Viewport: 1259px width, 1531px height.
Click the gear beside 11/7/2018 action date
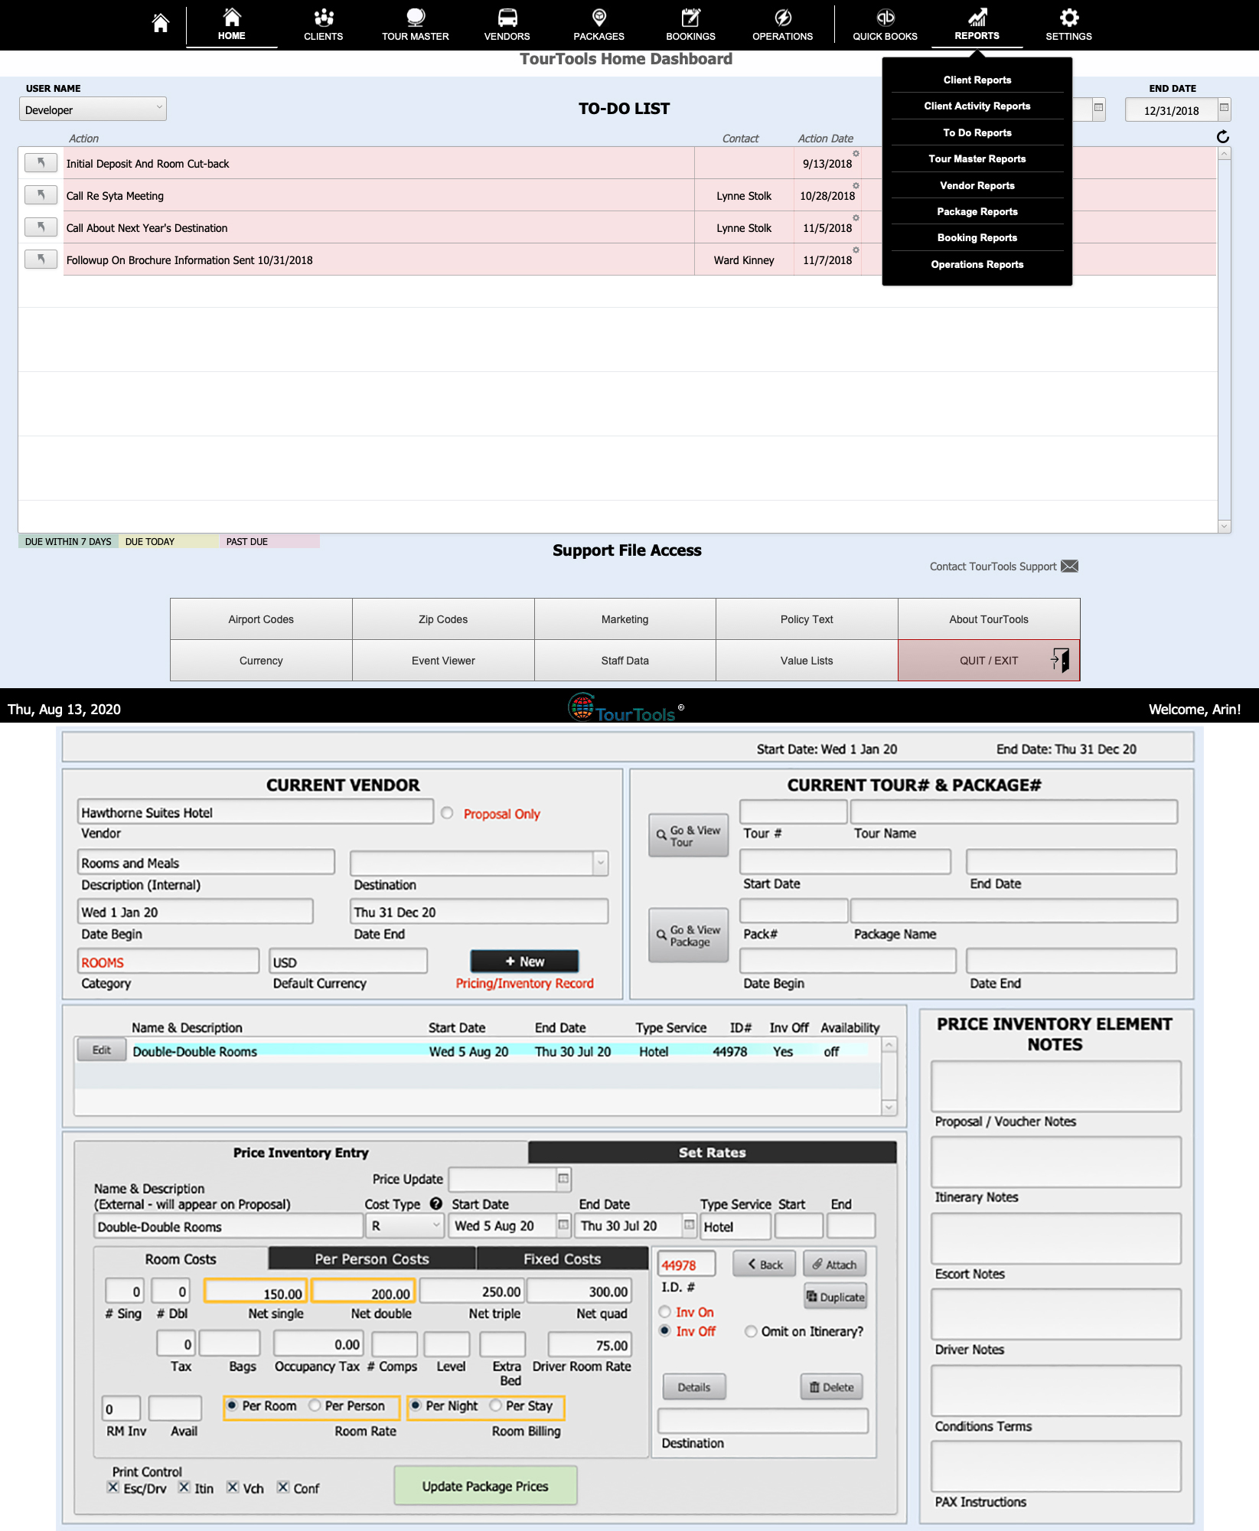click(856, 250)
